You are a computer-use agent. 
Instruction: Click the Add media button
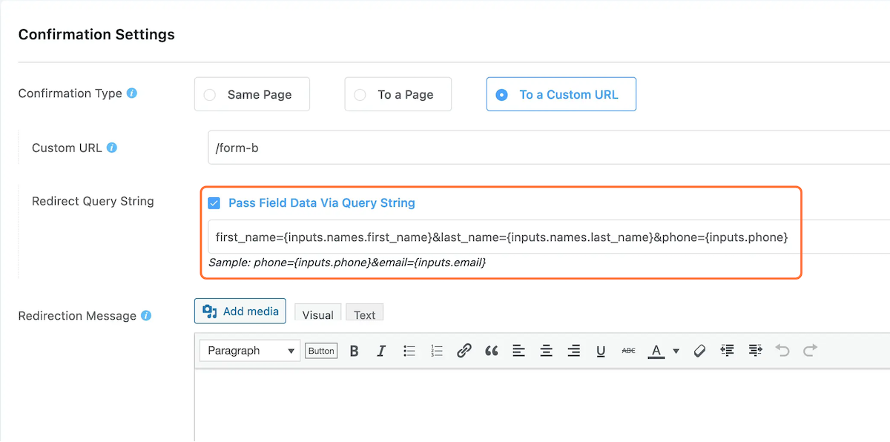click(x=240, y=311)
